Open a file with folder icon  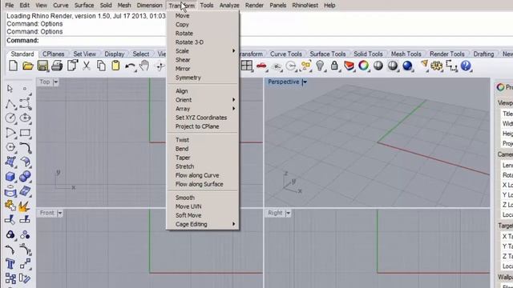tap(28, 66)
